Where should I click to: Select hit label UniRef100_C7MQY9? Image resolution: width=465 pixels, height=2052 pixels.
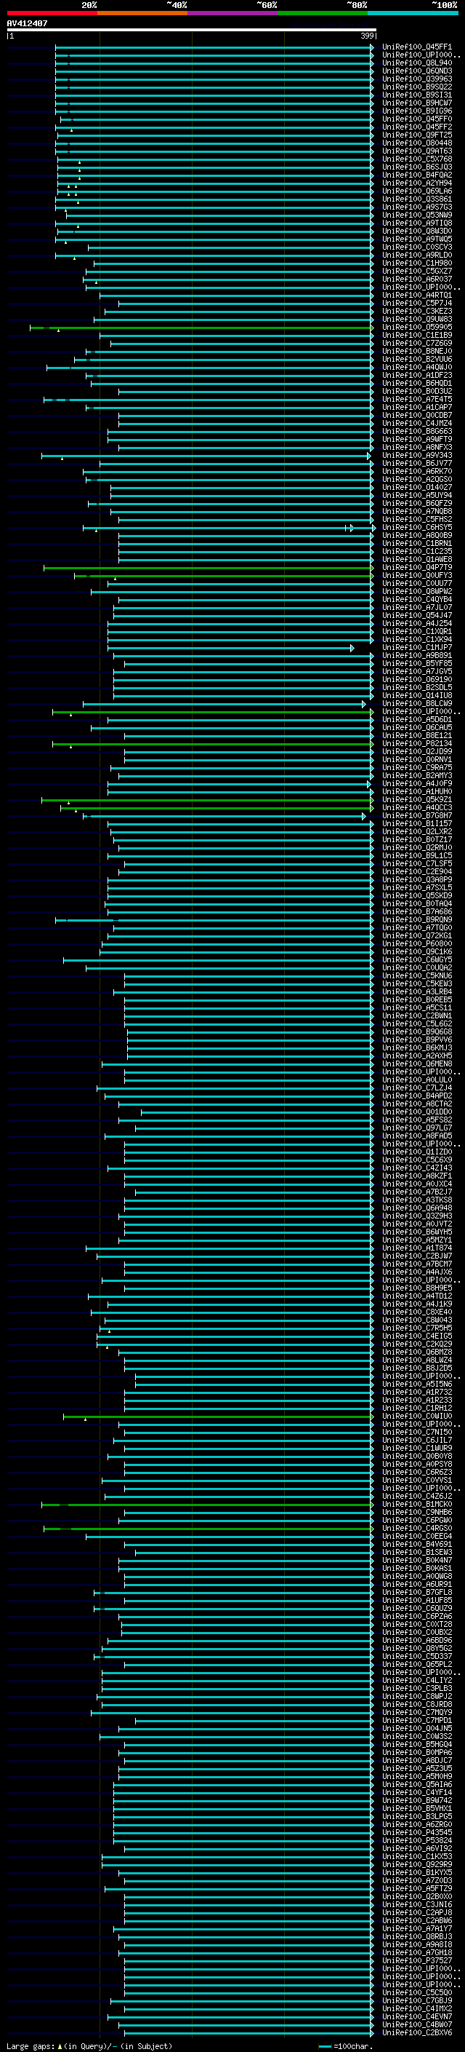coord(417,1713)
